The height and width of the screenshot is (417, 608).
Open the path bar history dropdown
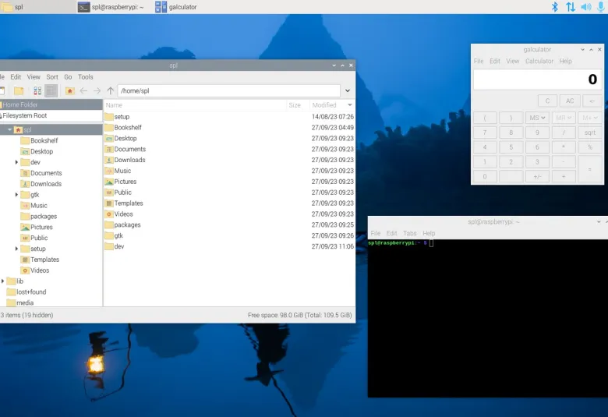(348, 90)
